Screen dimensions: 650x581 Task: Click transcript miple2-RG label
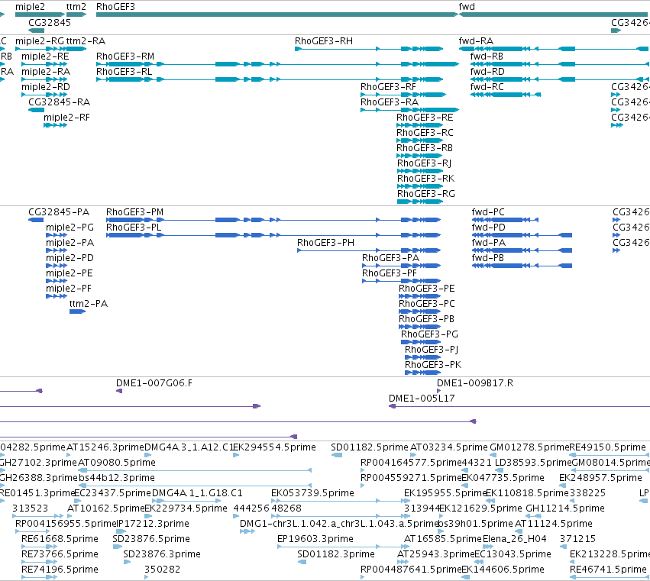click(x=40, y=41)
